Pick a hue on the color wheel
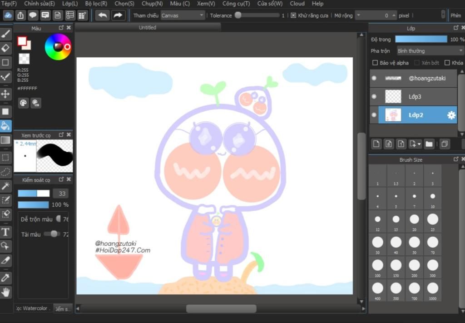Viewport: 465px width, 323px height. tap(58, 47)
